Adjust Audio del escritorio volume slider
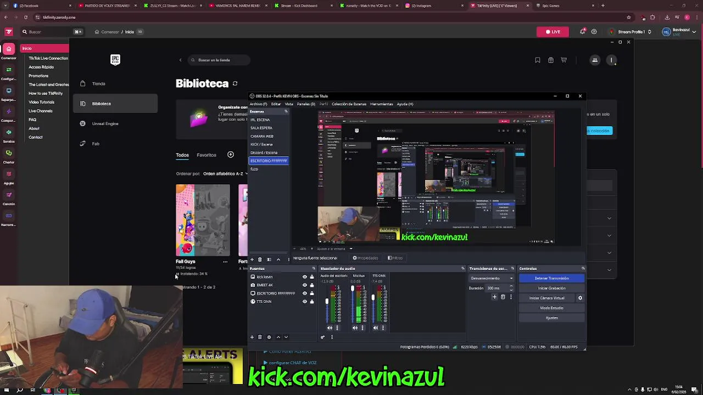This screenshot has width=703, height=395. coord(327,301)
